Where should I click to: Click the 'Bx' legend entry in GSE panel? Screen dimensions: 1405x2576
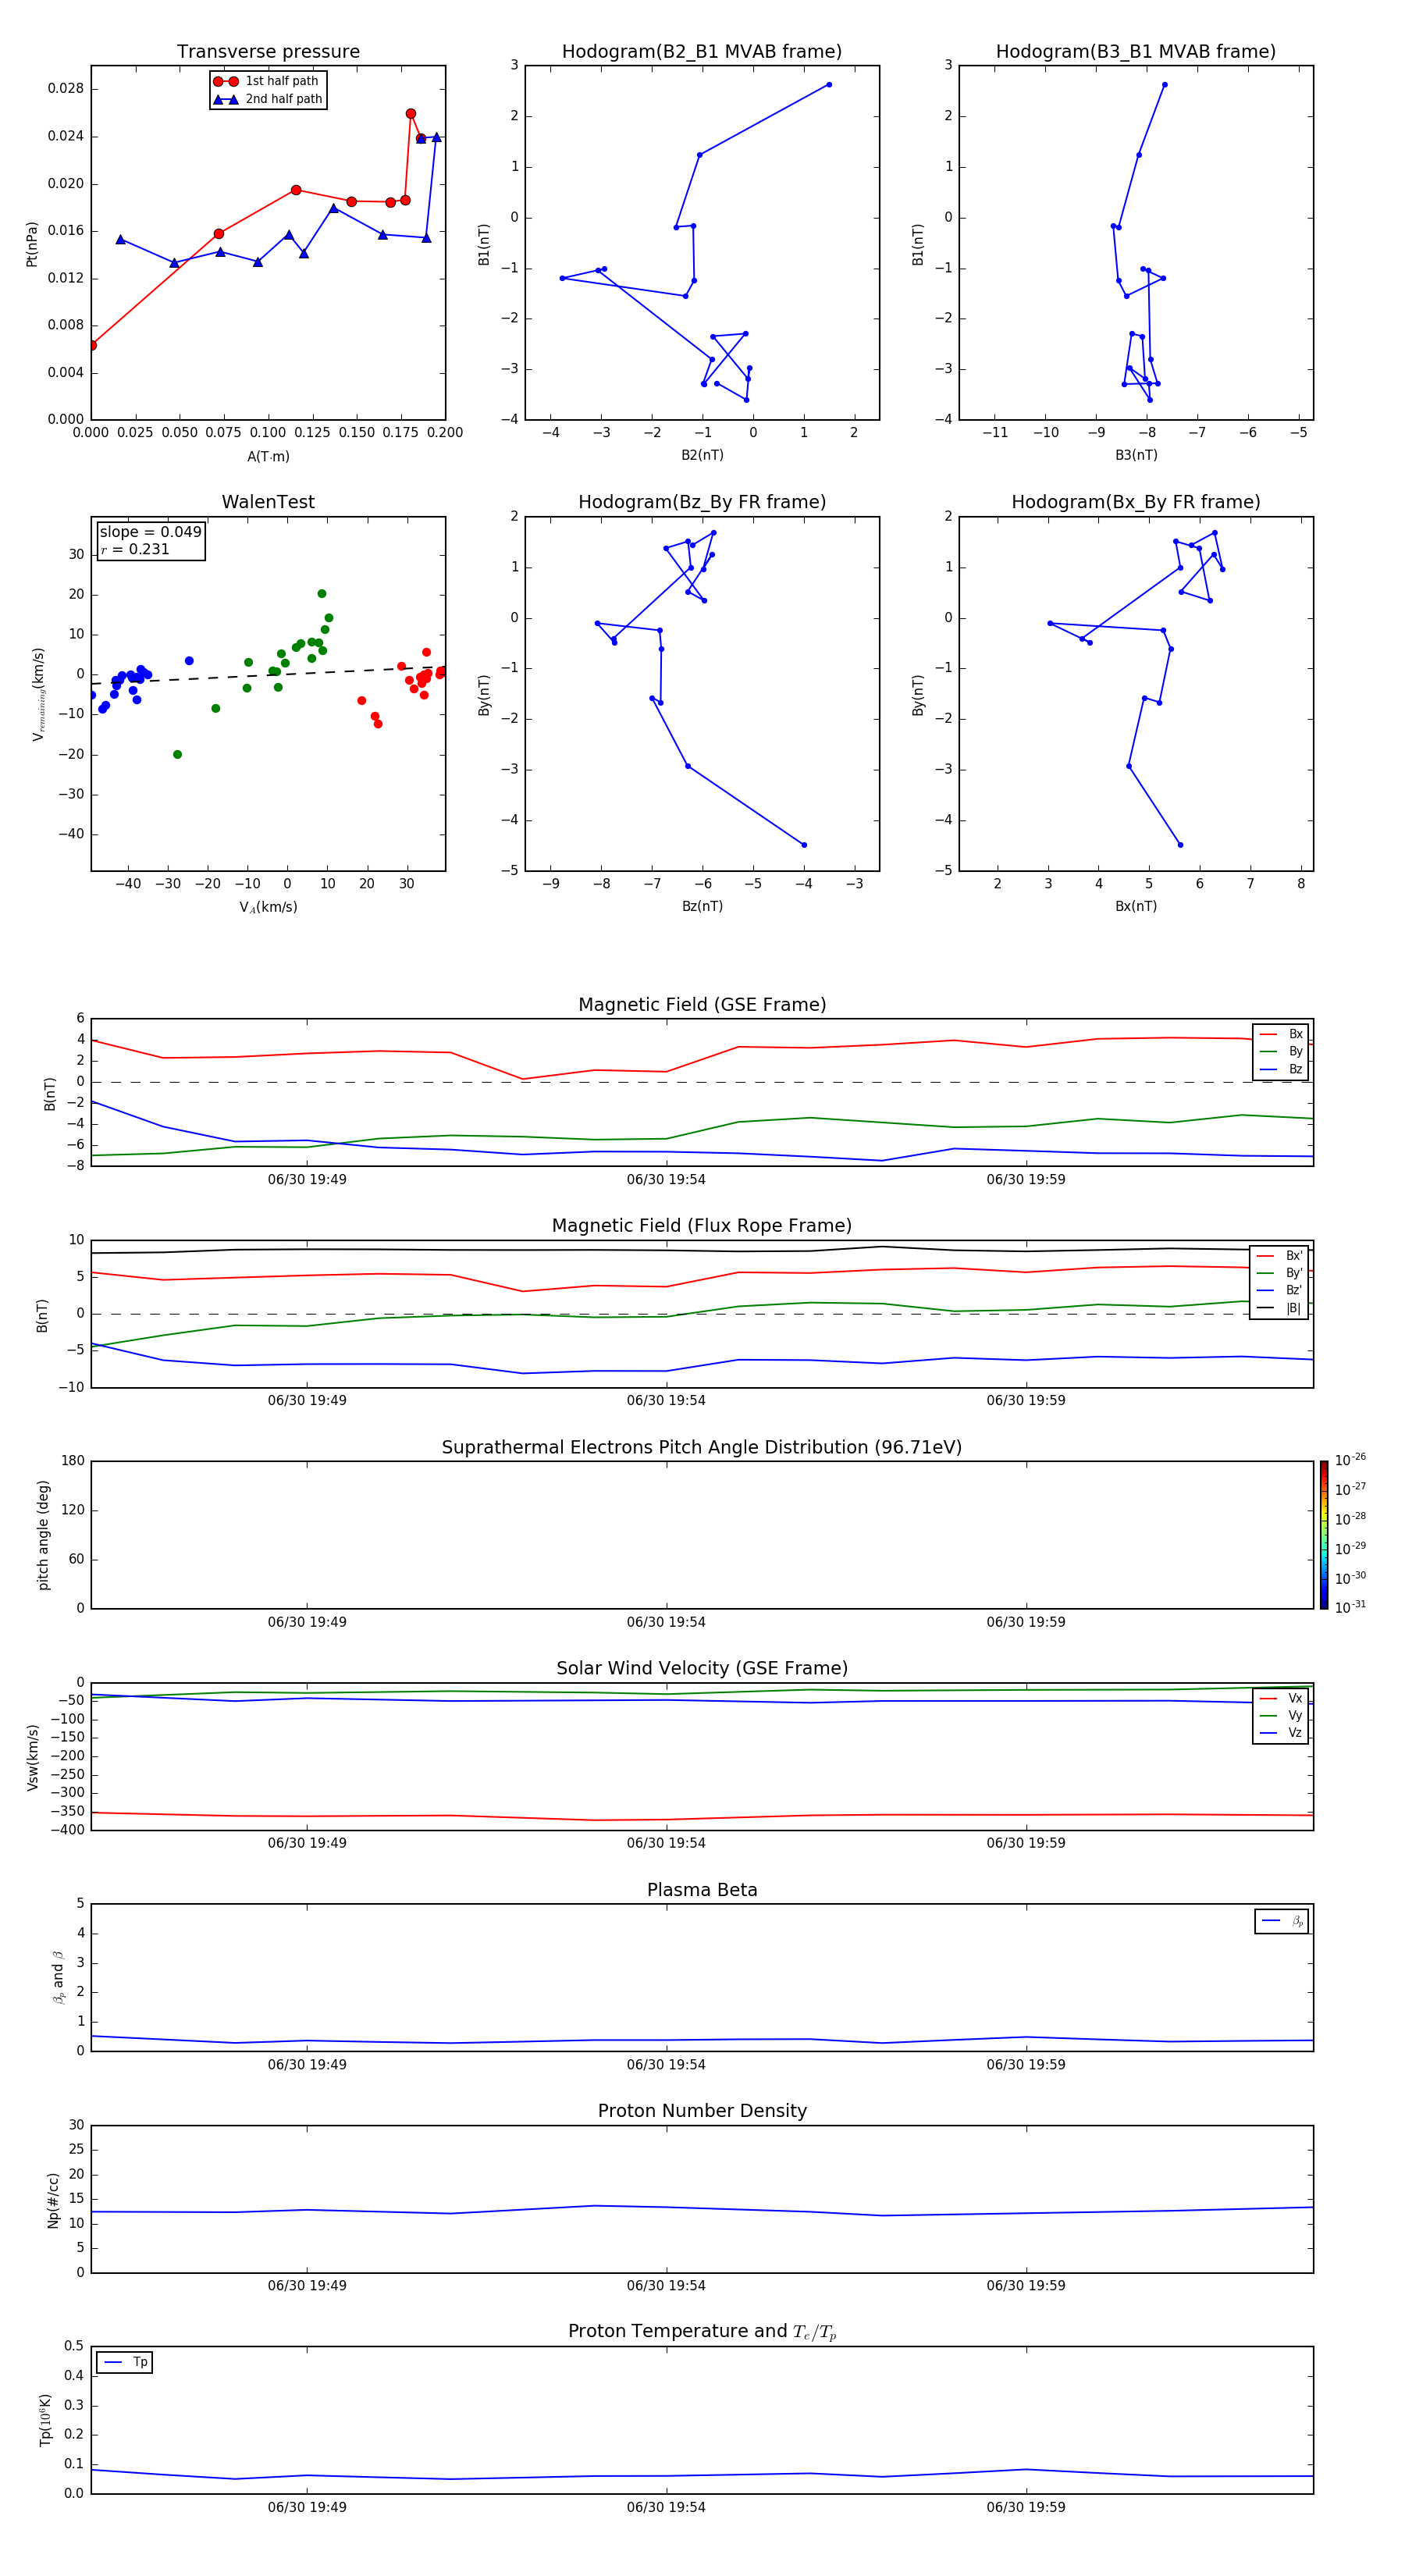click(x=1281, y=1034)
